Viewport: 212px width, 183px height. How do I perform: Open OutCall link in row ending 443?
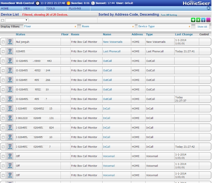[x=107, y=61]
